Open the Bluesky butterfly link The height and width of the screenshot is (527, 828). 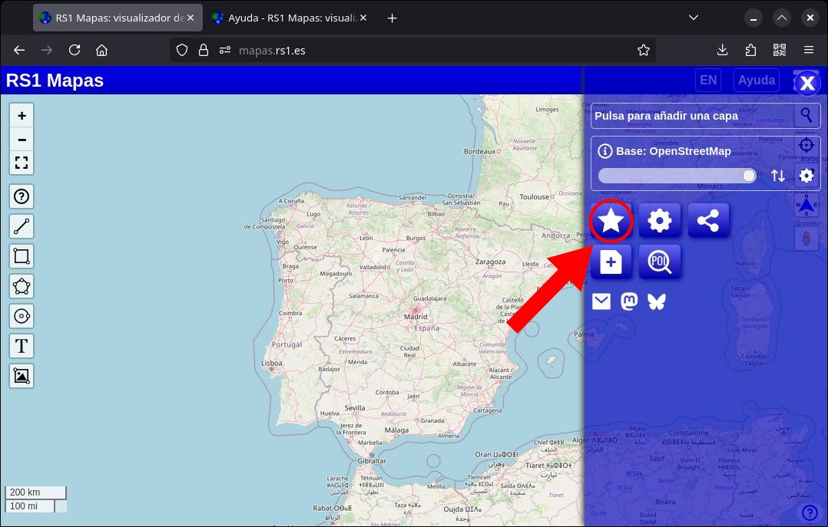click(x=657, y=301)
